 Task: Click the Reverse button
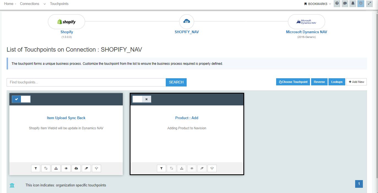click(319, 82)
